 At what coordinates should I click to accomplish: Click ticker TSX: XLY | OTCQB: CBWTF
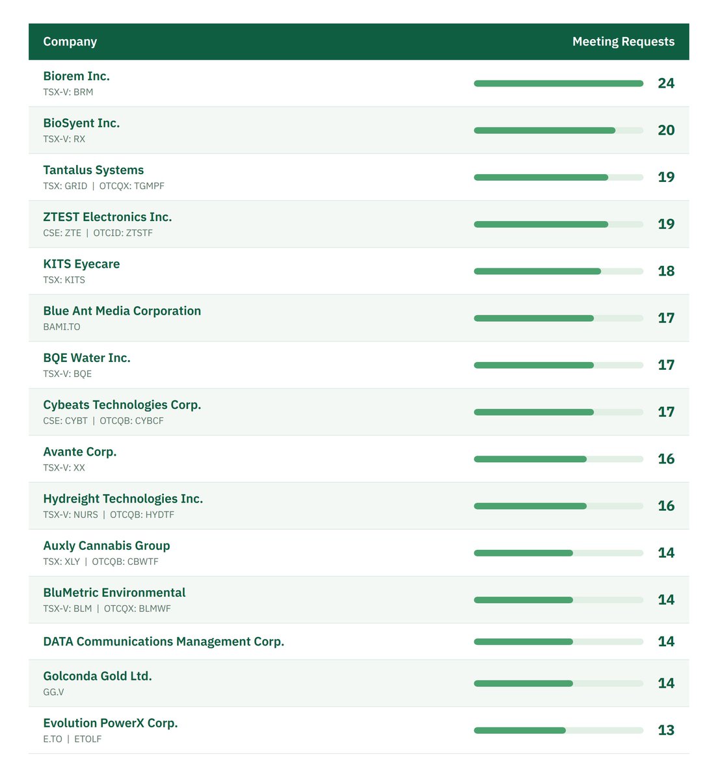coord(101,562)
